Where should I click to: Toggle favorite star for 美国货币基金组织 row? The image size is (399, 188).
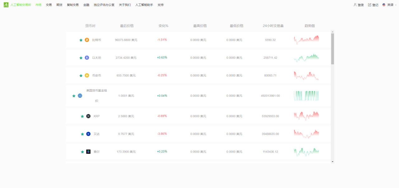(x=74, y=96)
